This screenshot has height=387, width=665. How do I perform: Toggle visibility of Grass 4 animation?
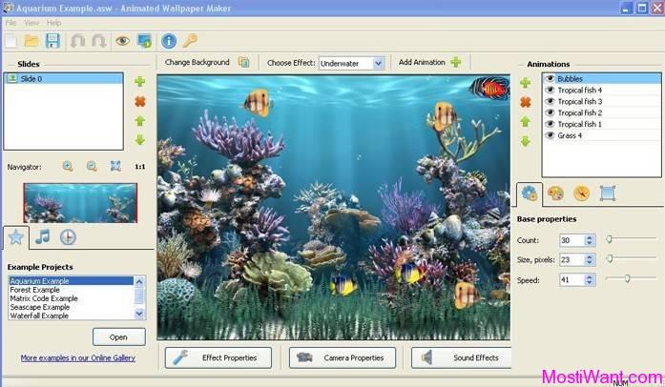point(551,135)
